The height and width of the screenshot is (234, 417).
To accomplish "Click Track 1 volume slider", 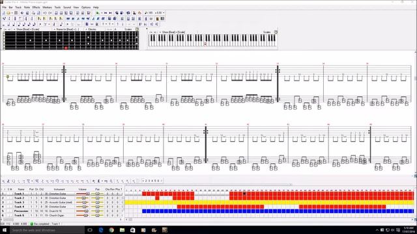I will click(x=83, y=194).
